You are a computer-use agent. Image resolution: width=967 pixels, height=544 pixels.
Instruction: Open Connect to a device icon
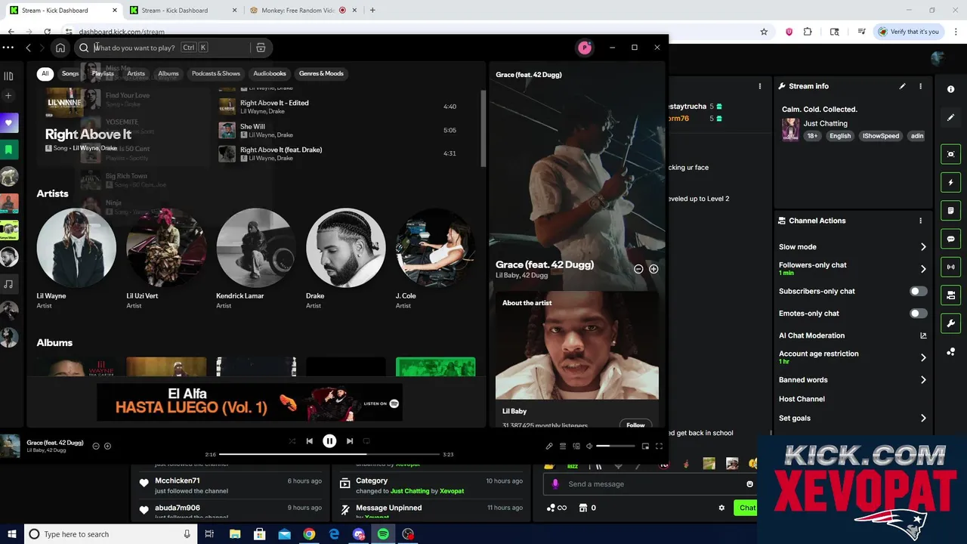576,447
